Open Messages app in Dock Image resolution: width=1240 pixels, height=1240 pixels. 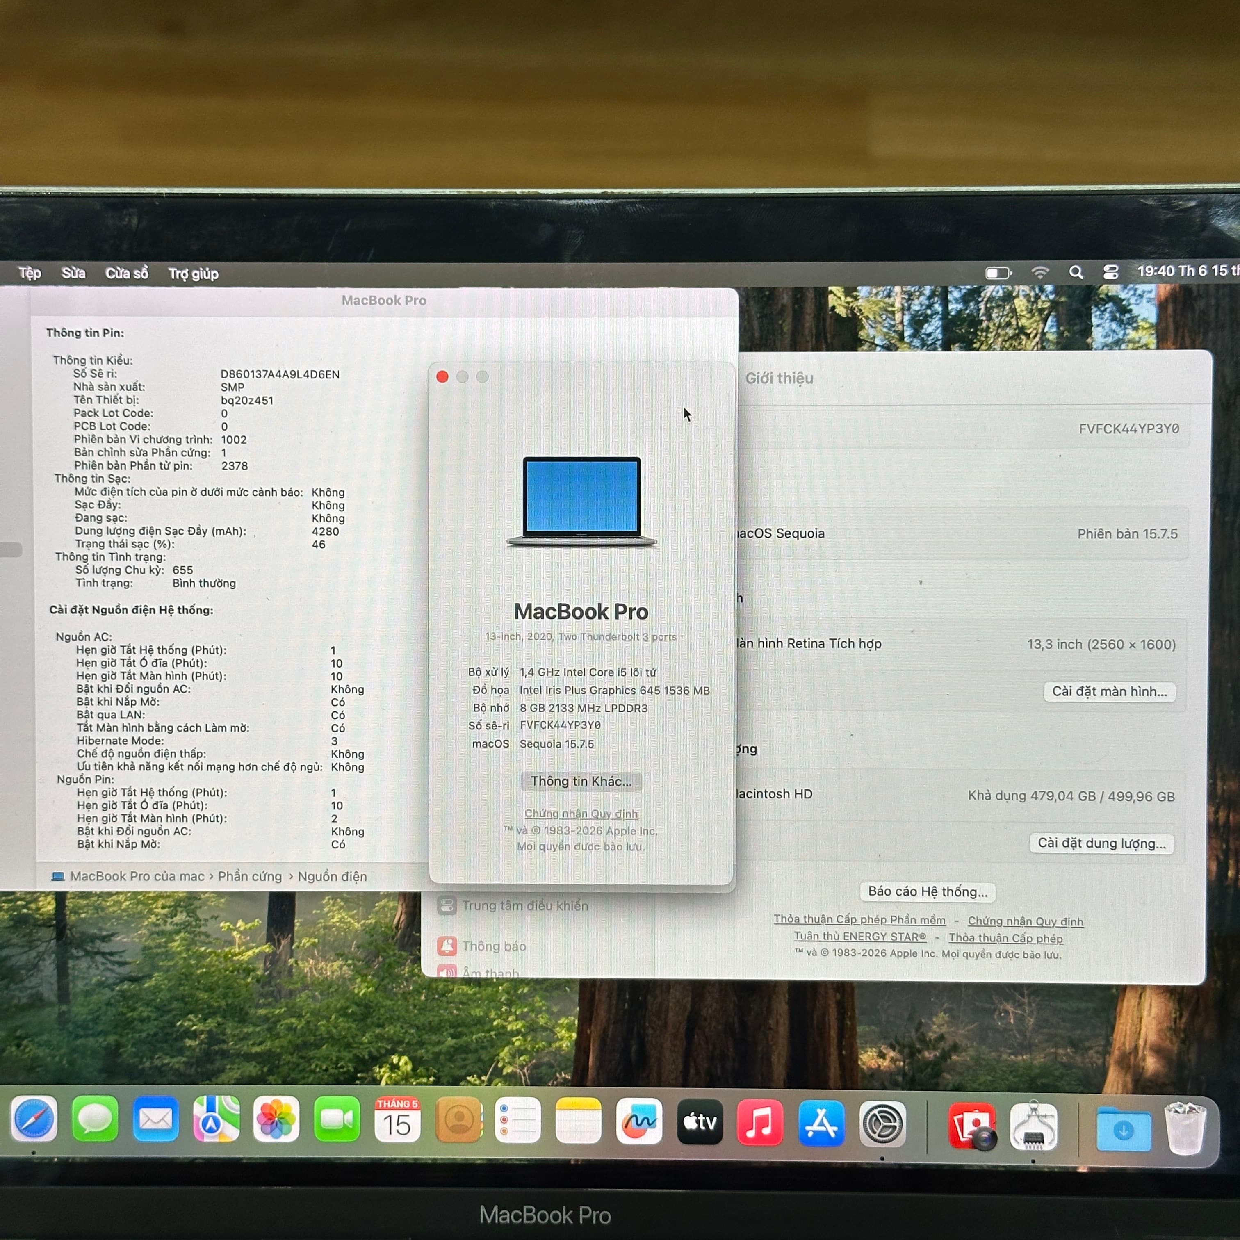95,1119
